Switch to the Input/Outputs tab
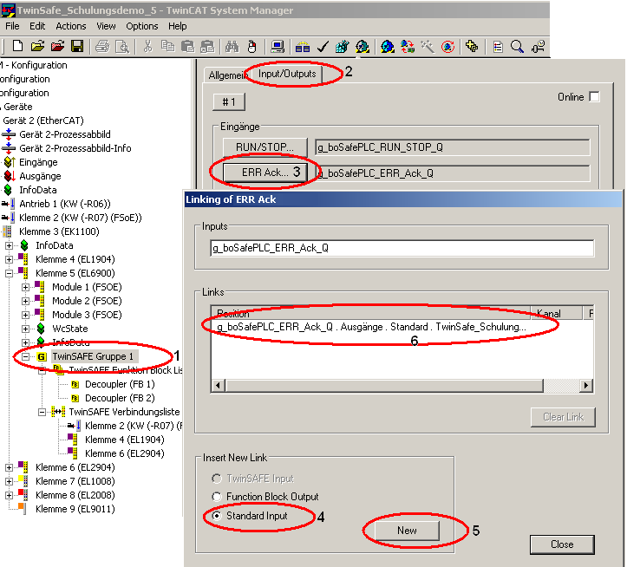This screenshot has width=627, height=567. (287, 74)
